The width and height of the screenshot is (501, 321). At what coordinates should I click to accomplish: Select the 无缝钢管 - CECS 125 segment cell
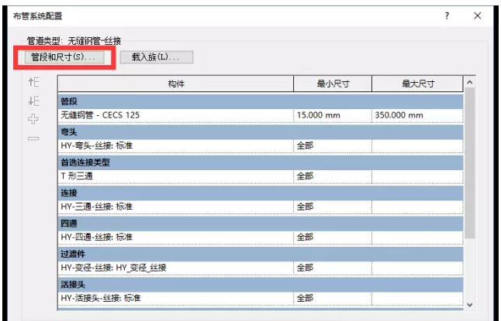click(x=175, y=115)
